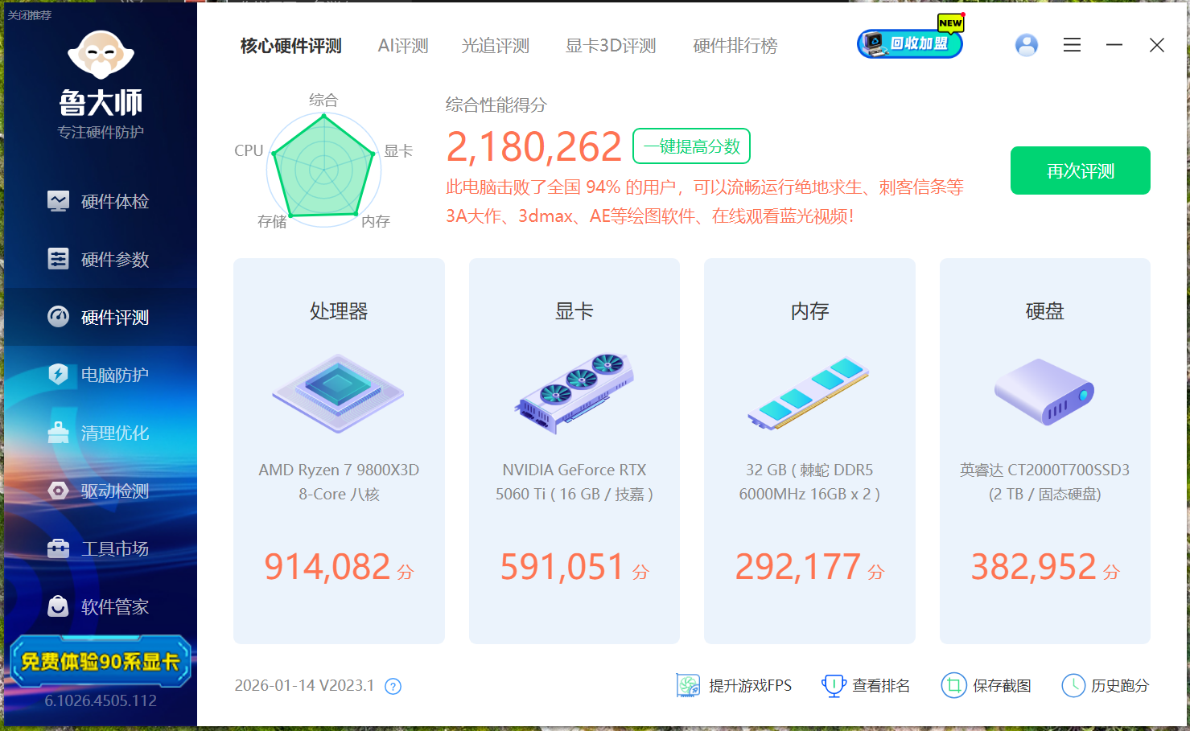This screenshot has width=1190, height=731.
Task: Click the 查看排名 trophy icon
Action: pos(834,685)
